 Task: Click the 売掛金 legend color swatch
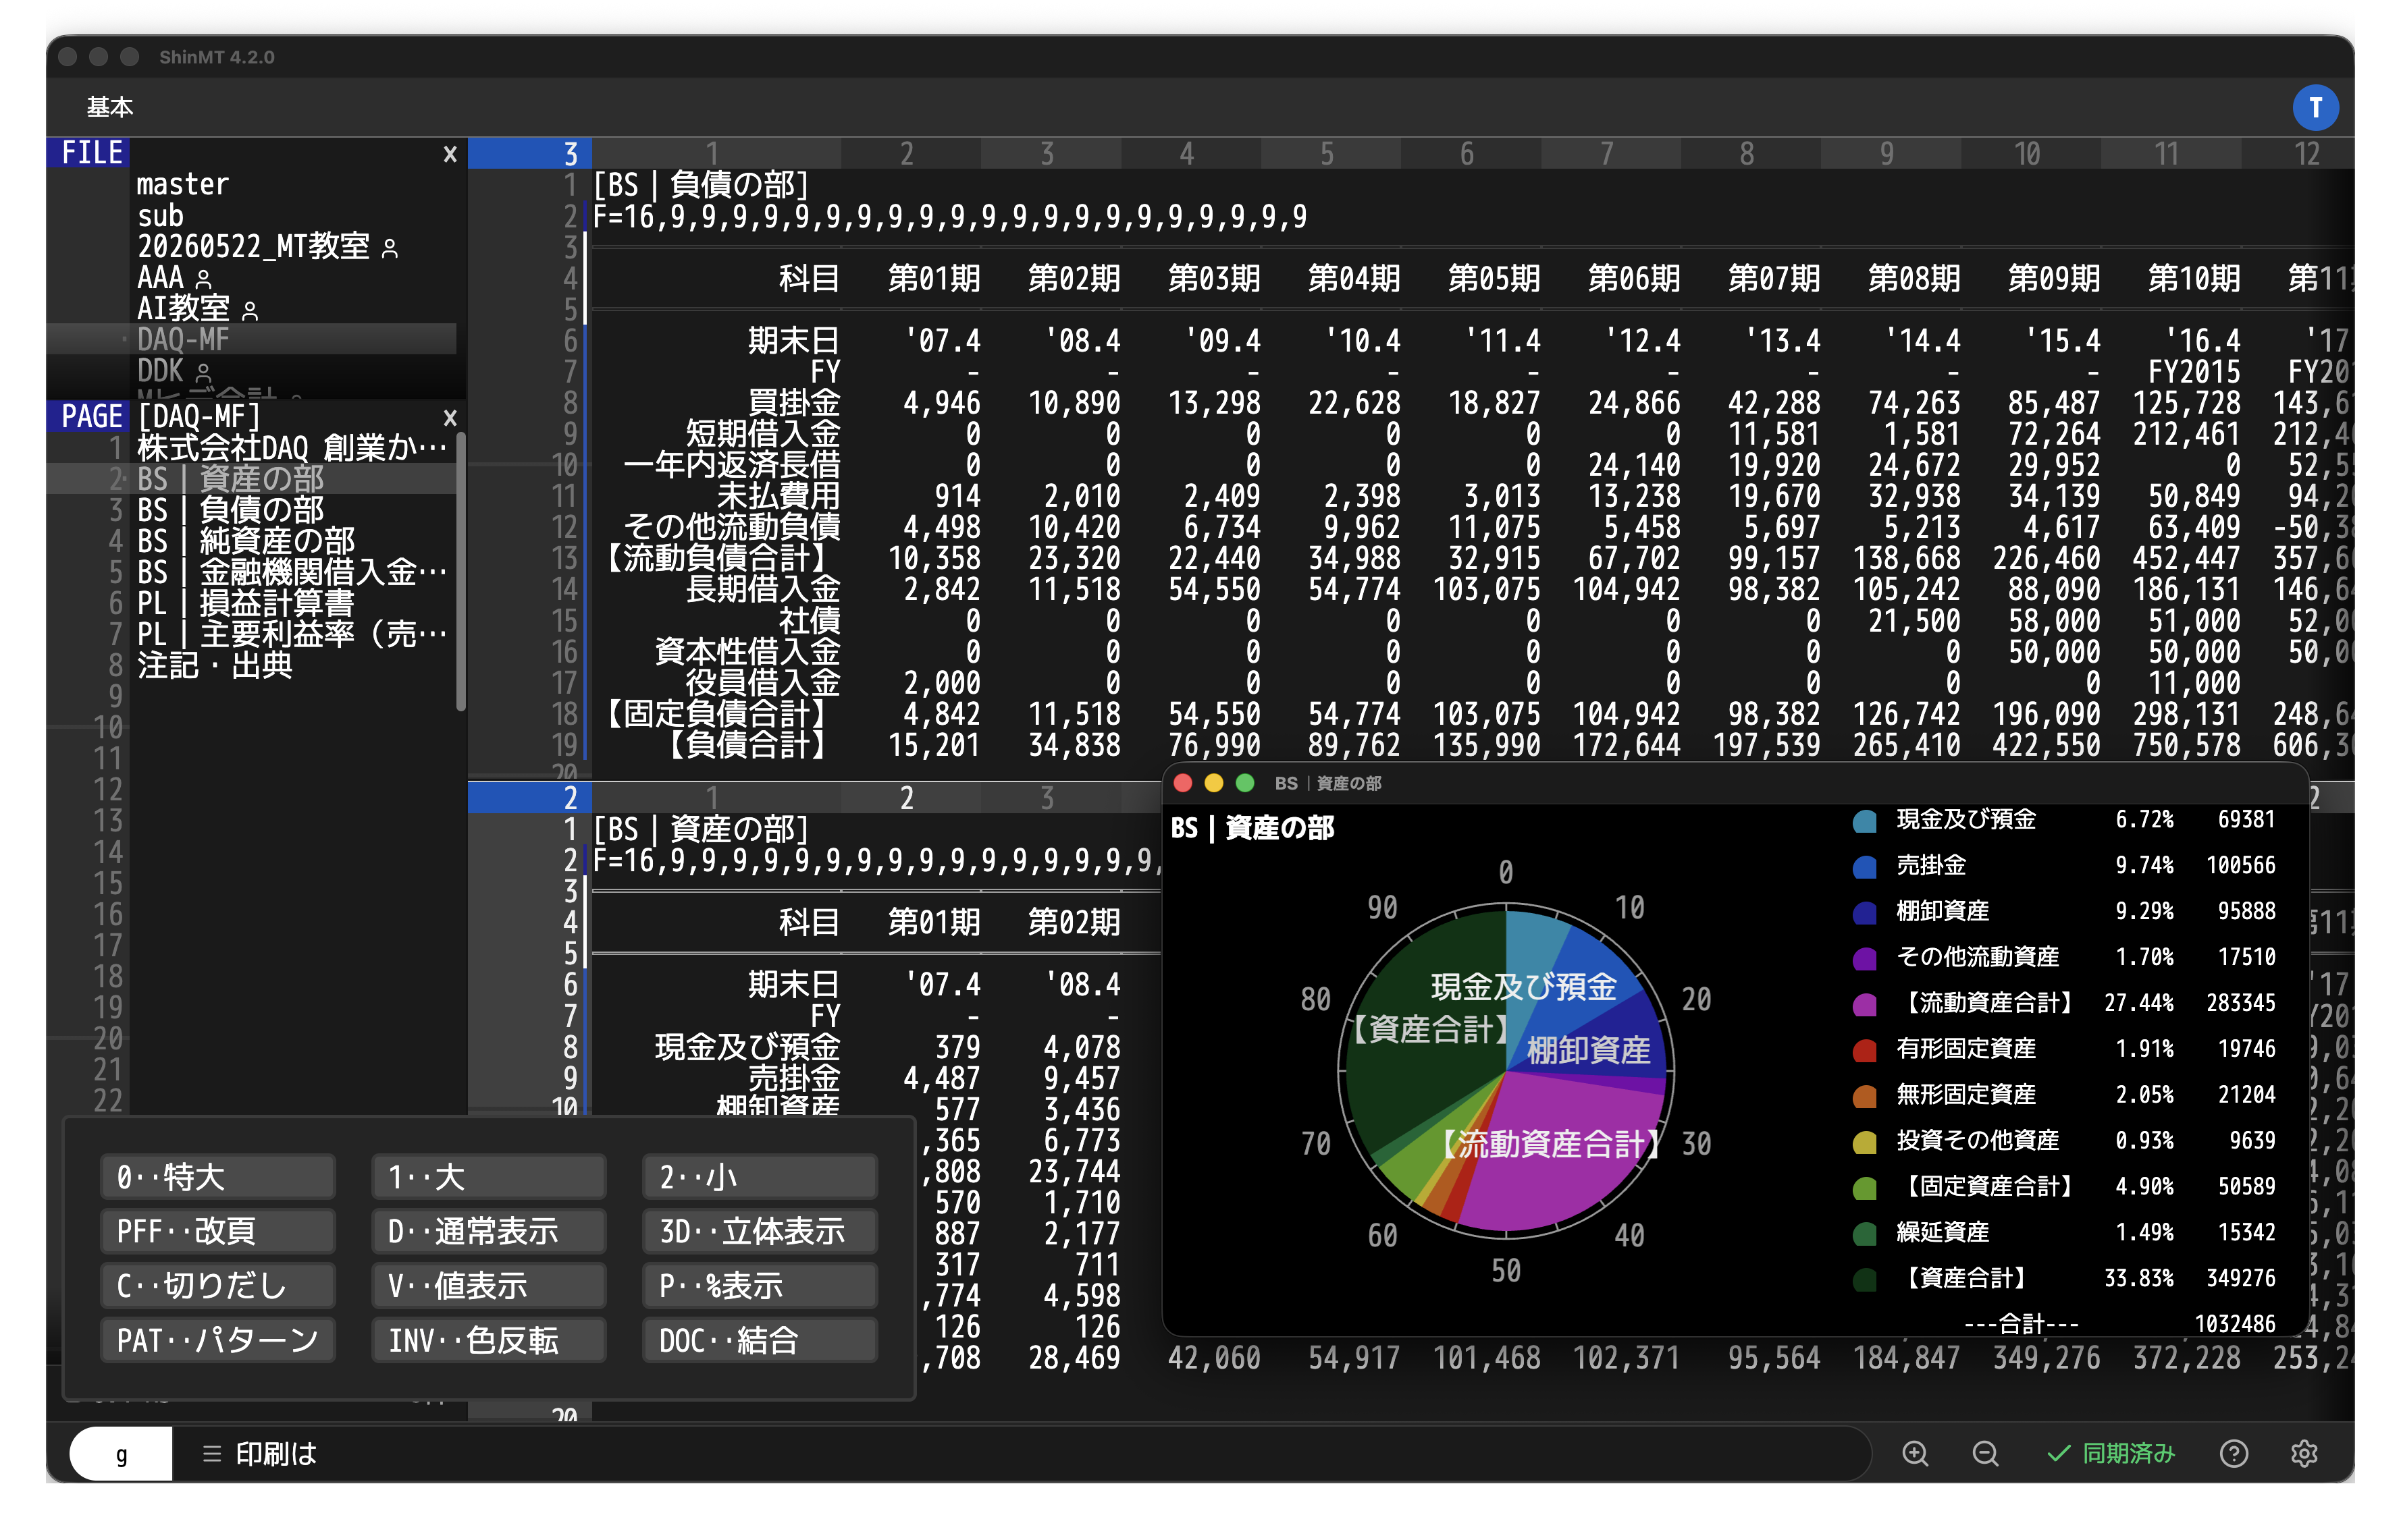click(x=1865, y=867)
